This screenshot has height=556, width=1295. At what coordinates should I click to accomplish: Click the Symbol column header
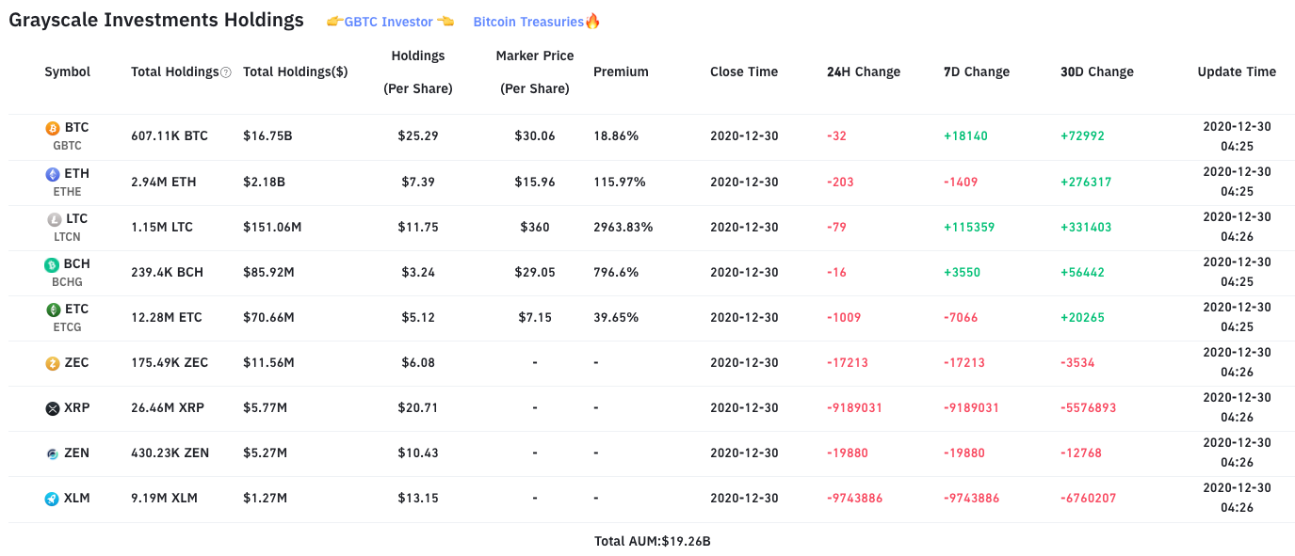tap(67, 71)
